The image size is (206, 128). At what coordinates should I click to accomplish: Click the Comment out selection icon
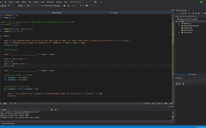[x=80, y=6]
